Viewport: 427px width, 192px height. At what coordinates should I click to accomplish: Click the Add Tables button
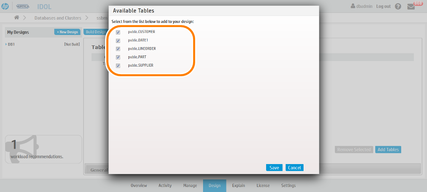tap(388, 150)
